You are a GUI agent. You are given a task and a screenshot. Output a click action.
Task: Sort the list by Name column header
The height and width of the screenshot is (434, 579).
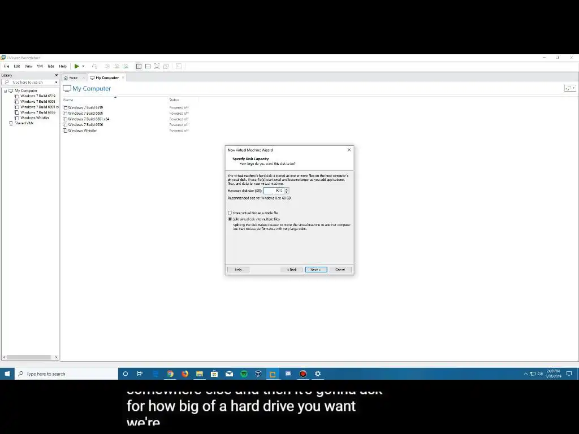[68, 100]
